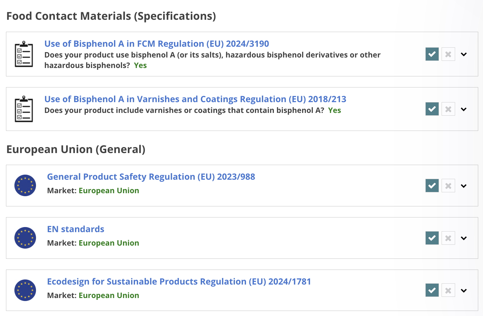The height and width of the screenshot is (316, 483).
Task: Toggle checkmark for Varnishes and Coatings Regulation 2018/213
Action: 432,109
